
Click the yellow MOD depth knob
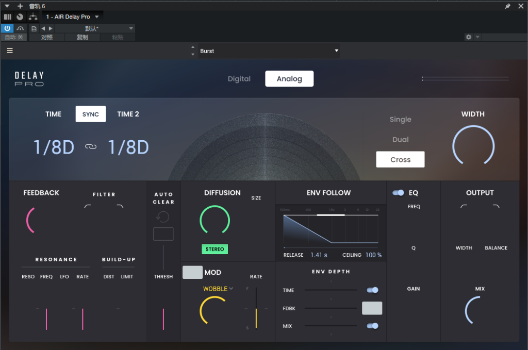(214, 310)
